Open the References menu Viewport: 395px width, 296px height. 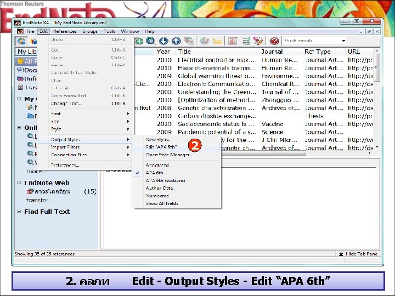coord(65,31)
